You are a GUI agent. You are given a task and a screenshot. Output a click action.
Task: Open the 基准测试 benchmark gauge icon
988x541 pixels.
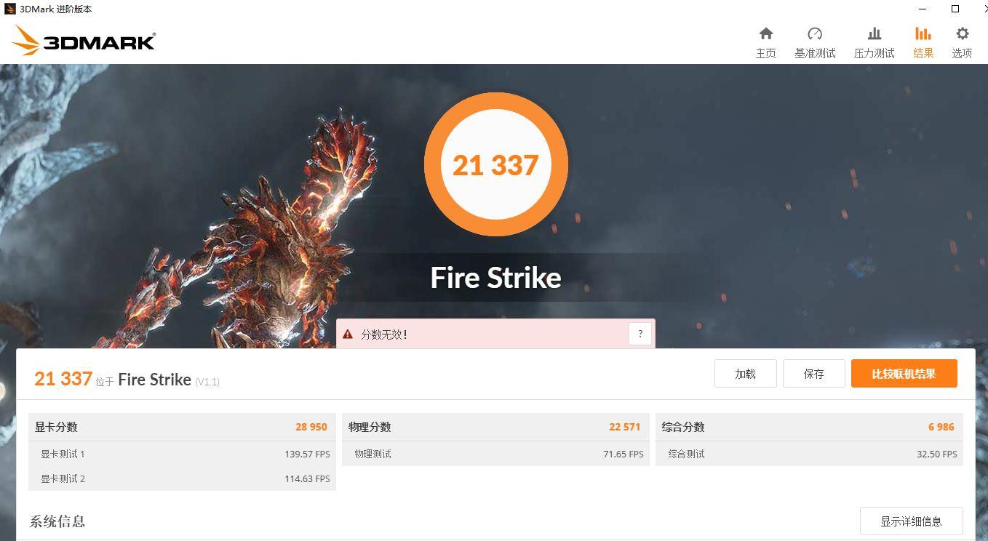[x=815, y=33]
